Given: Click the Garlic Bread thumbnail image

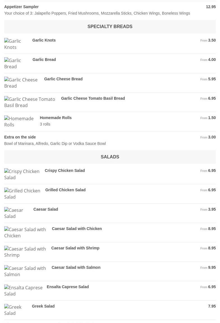Looking at the screenshot, I should click(x=16, y=63).
